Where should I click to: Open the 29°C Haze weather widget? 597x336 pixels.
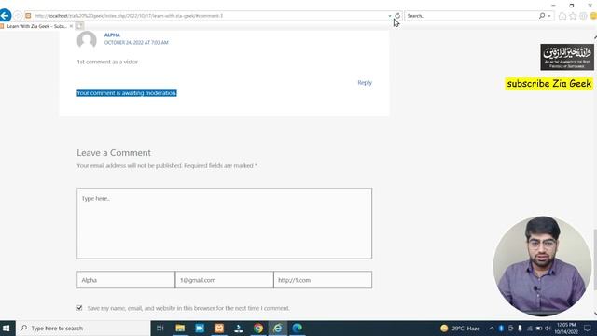click(460, 328)
